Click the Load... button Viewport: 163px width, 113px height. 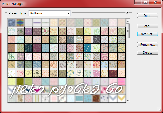pos(147,26)
